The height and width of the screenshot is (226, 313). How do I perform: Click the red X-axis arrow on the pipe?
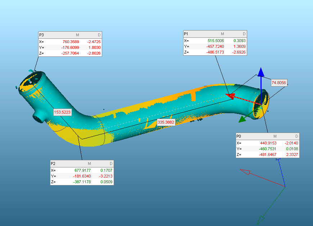[x=231, y=96]
